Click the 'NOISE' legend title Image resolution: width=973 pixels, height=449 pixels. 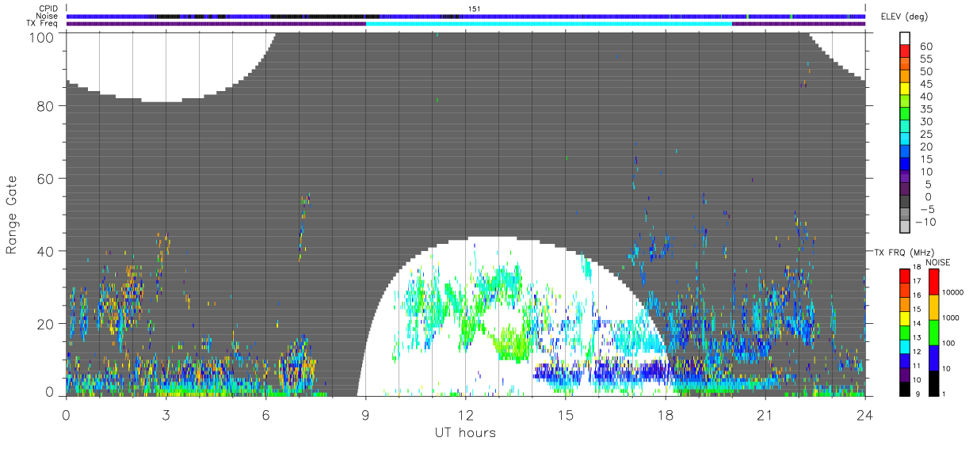(x=937, y=262)
